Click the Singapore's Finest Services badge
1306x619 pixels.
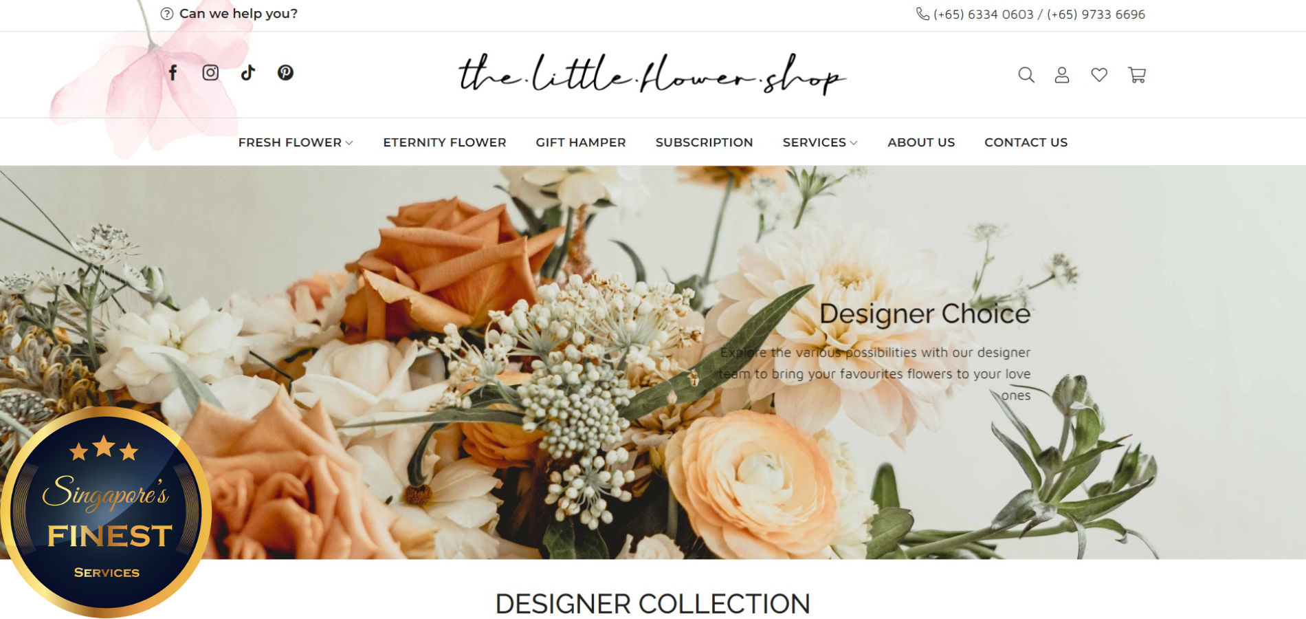pos(105,512)
